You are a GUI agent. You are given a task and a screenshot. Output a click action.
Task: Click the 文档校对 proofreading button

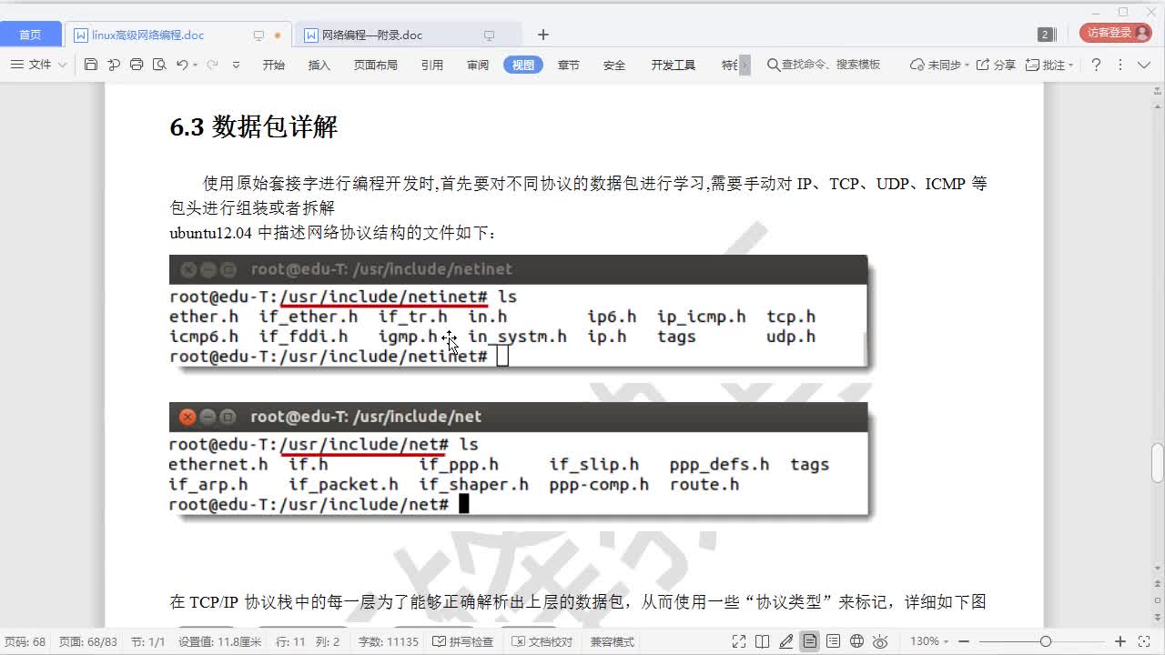(x=542, y=641)
